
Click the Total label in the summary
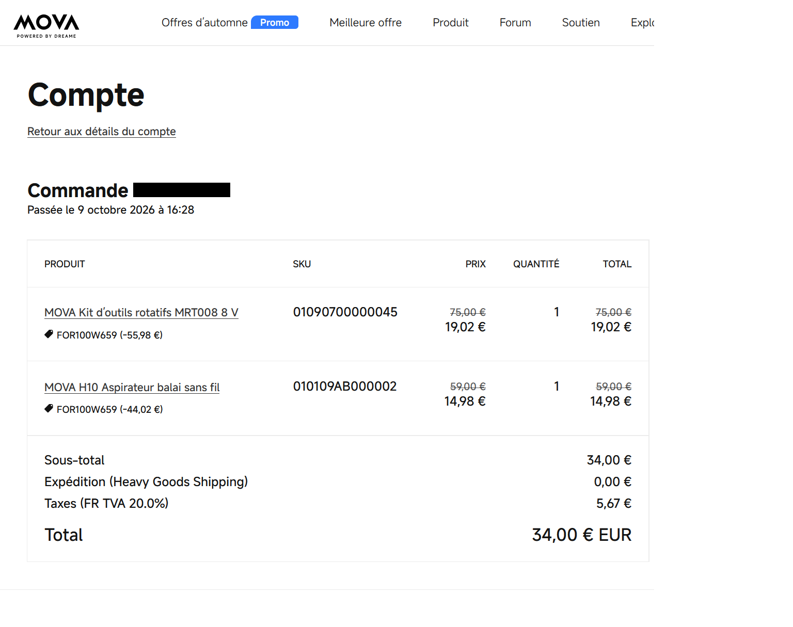[x=64, y=535]
